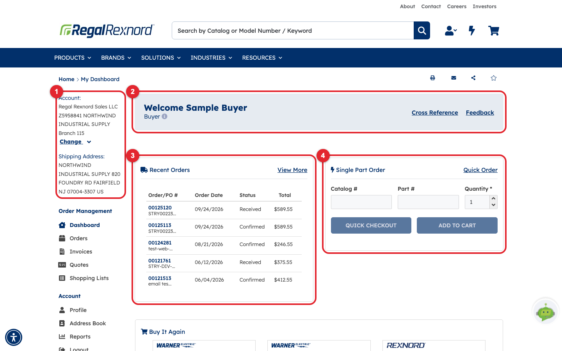The image size is (562, 351).
Task: Share the page with the share icon
Action: click(473, 78)
